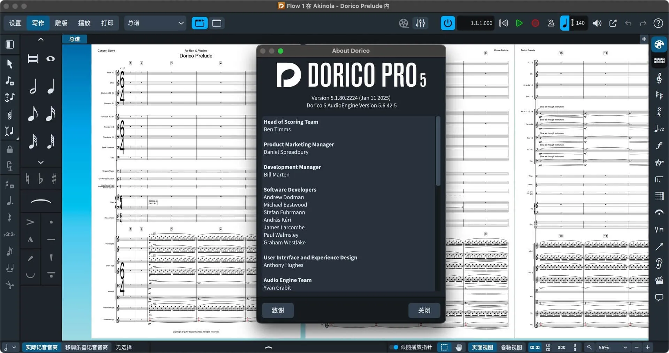Collapse notes panel with up chevron
The image size is (669, 353).
(41, 39)
